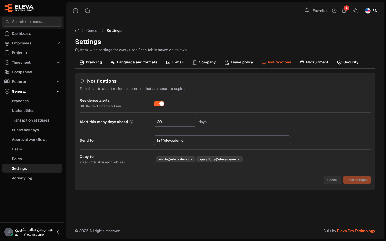Open Approval workflows in sidebar
The image size is (386, 241).
(x=29, y=140)
